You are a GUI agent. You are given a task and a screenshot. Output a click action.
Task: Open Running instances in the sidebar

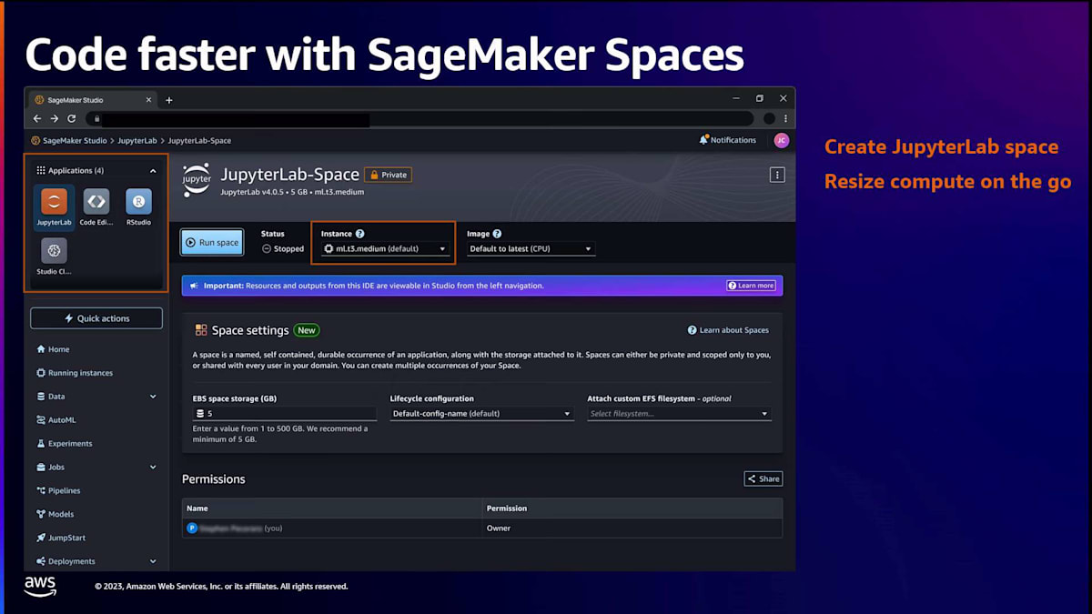tap(75, 373)
